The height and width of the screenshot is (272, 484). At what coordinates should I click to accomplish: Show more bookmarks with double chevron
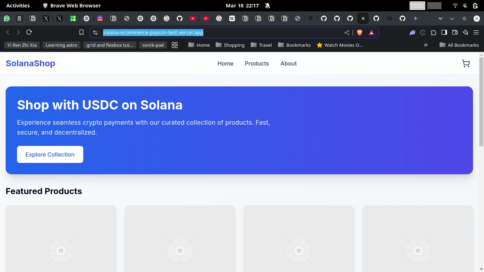[x=426, y=45]
